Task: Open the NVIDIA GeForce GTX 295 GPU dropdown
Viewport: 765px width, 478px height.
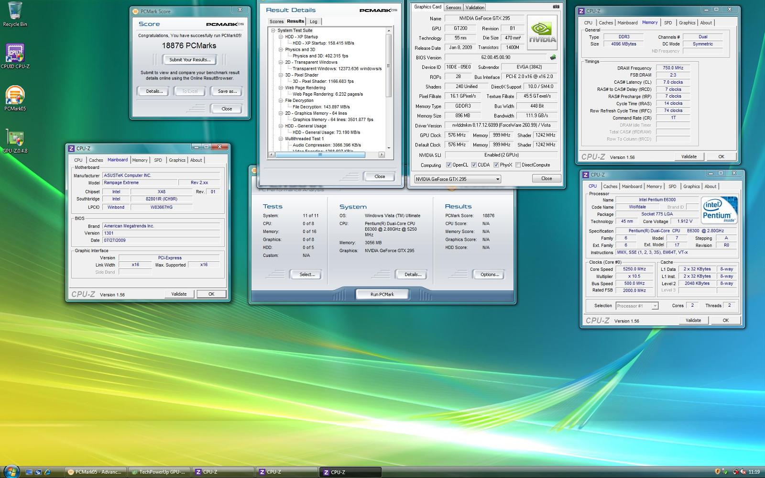Action: click(x=458, y=179)
